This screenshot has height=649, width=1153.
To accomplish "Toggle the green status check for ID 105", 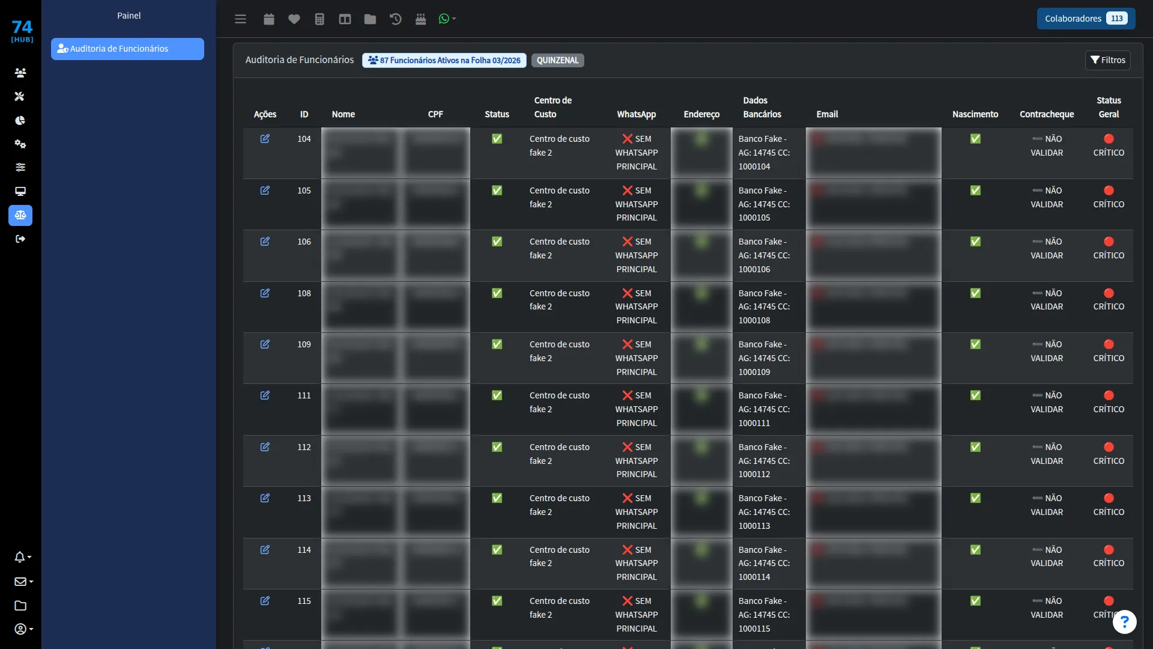I will coord(497,190).
